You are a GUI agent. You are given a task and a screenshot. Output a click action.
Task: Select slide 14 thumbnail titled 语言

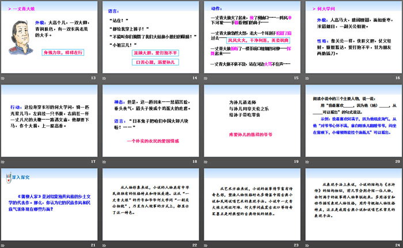[x=151, y=37]
